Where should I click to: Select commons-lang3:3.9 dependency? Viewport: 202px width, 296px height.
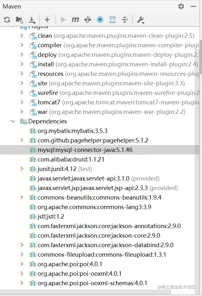(x=94, y=207)
